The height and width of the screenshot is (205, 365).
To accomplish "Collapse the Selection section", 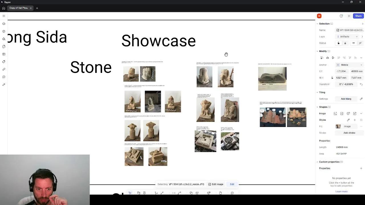I will click(x=317, y=24).
